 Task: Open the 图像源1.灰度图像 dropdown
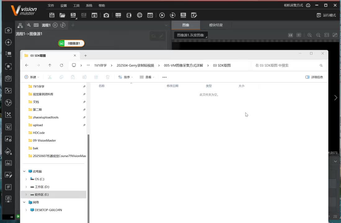point(191,35)
